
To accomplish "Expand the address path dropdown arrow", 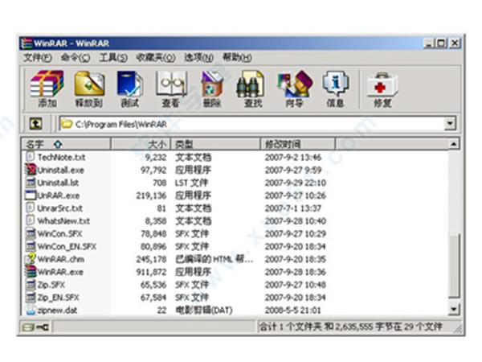I will click(450, 124).
